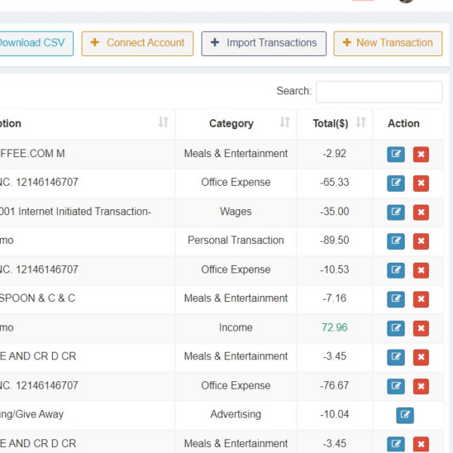The width and height of the screenshot is (453, 453).
Task: Delete the -2.92 Meals & Entertainment transaction
Action: tap(421, 154)
